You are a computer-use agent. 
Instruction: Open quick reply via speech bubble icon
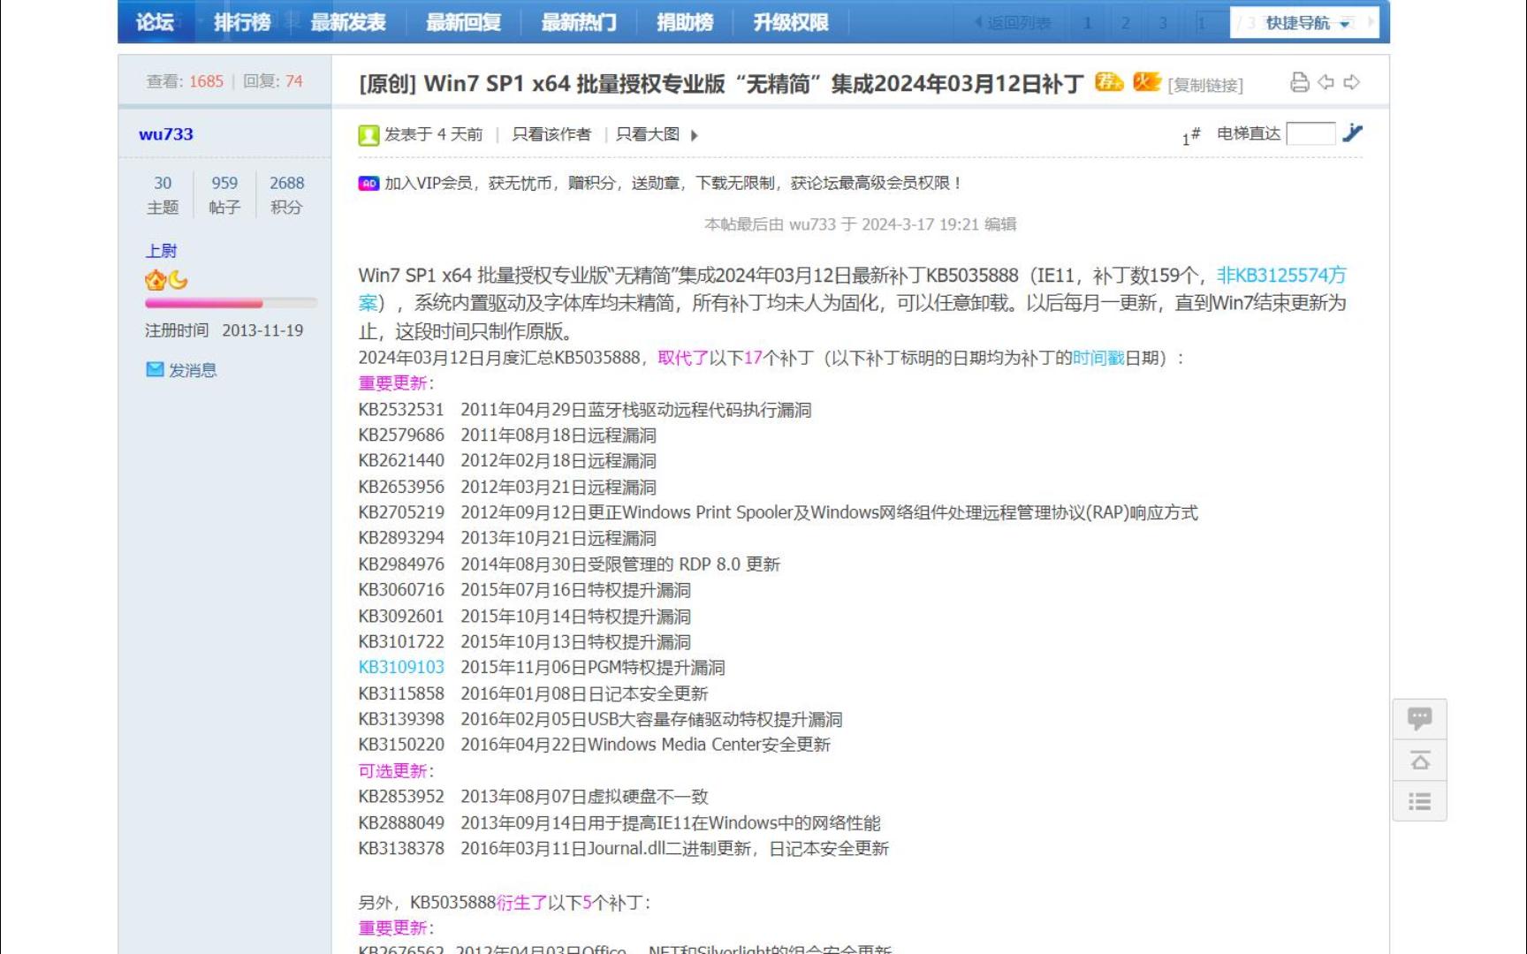click(x=1420, y=718)
